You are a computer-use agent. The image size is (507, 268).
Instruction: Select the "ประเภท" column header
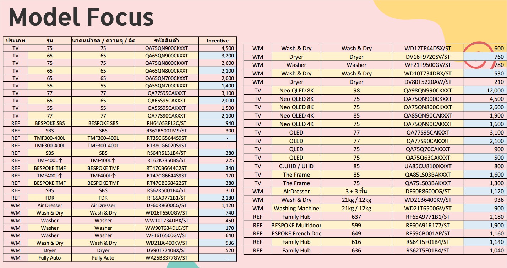[x=15, y=40]
